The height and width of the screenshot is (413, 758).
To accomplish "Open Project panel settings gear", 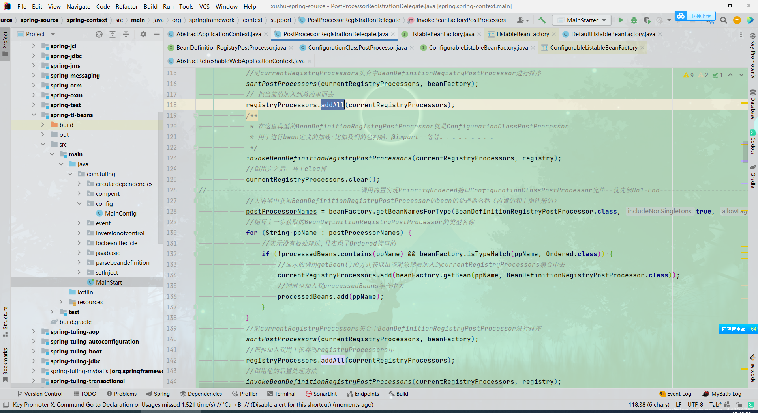I will coord(143,34).
